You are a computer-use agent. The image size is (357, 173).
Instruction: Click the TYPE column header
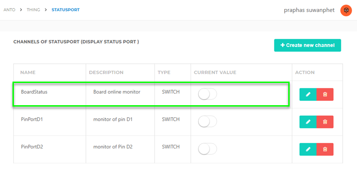[x=164, y=73]
